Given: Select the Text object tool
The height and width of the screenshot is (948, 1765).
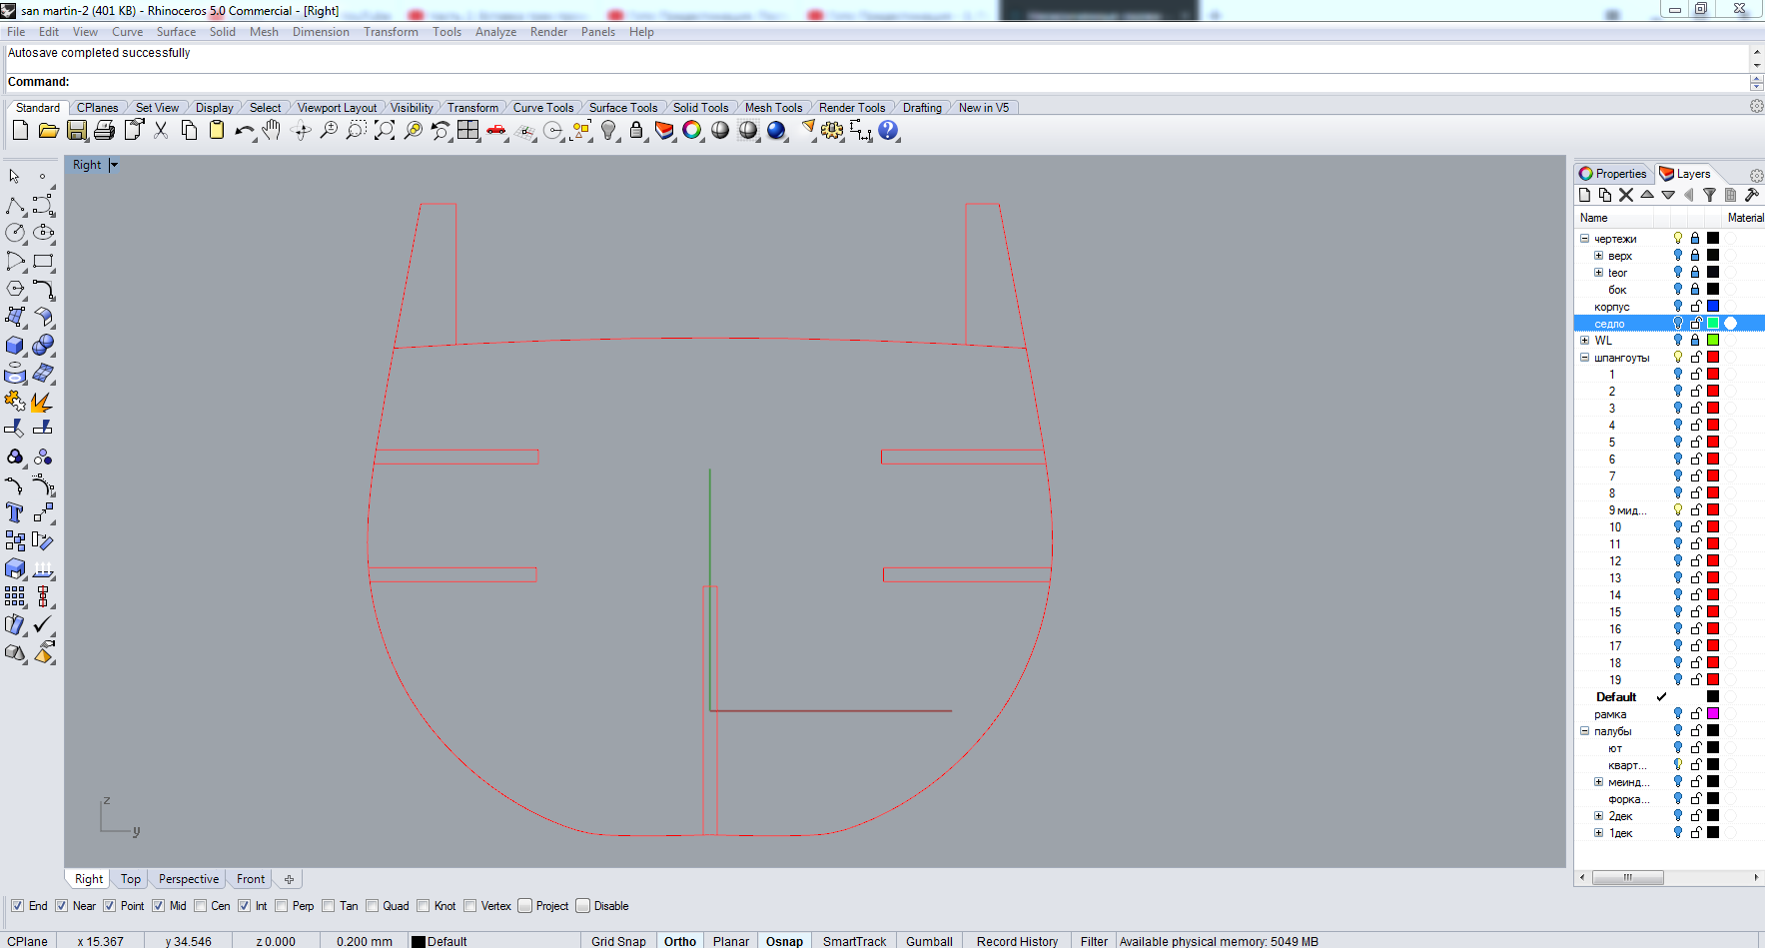Looking at the screenshot, I should pos(15,513).
